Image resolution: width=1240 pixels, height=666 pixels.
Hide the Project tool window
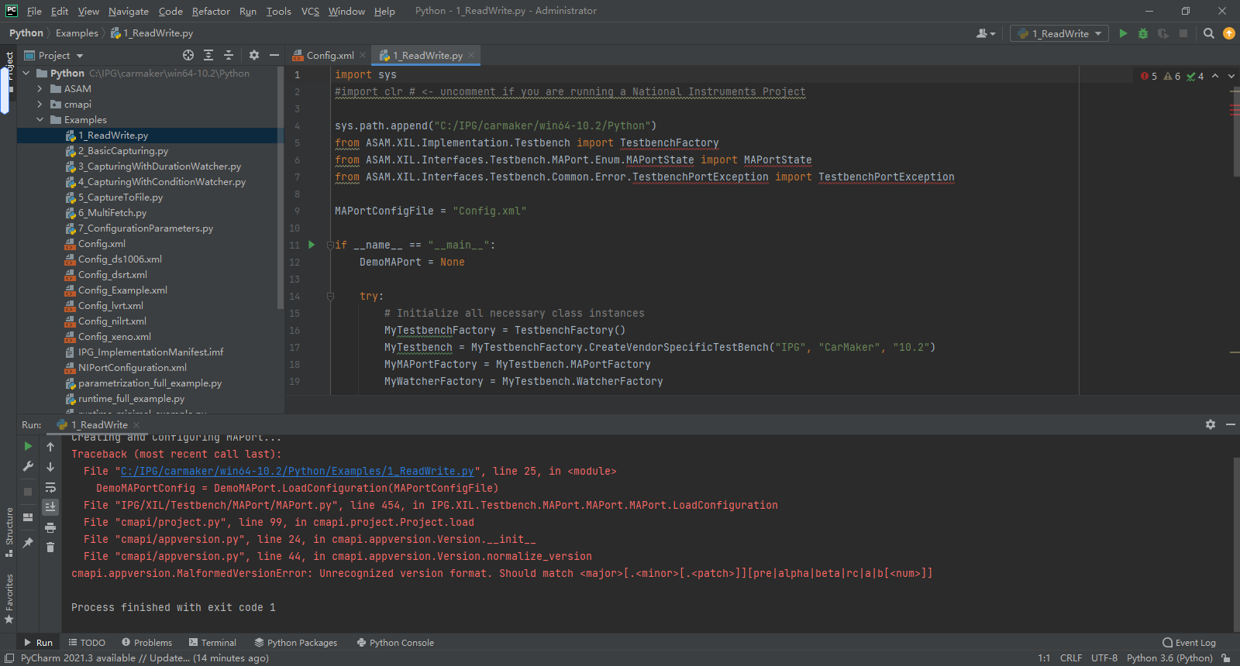pos(274,55)
